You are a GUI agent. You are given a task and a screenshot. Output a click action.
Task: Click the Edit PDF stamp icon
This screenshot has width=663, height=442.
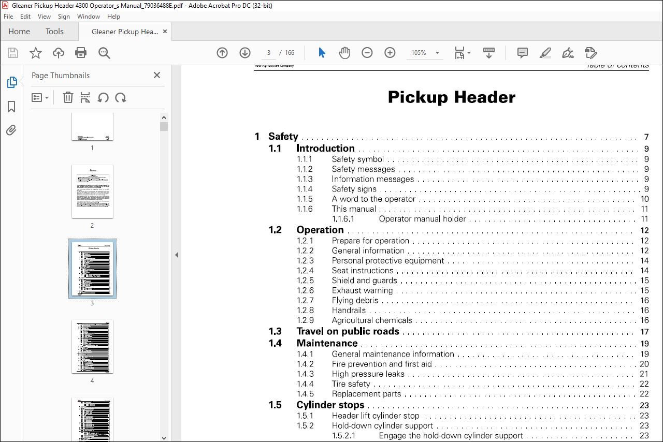tap(590, 53)
